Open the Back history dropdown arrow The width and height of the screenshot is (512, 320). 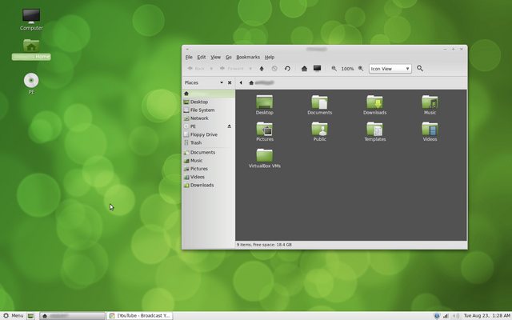[211, 69]
